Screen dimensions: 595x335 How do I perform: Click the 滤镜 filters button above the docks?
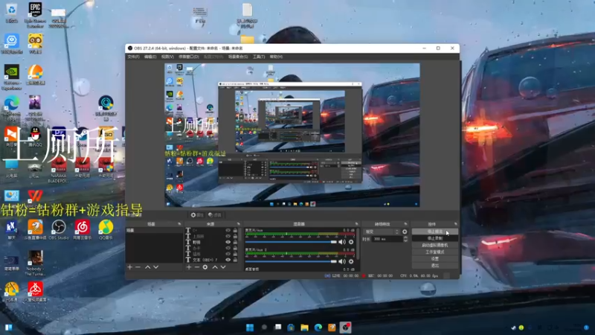click(x=215, y=215)
